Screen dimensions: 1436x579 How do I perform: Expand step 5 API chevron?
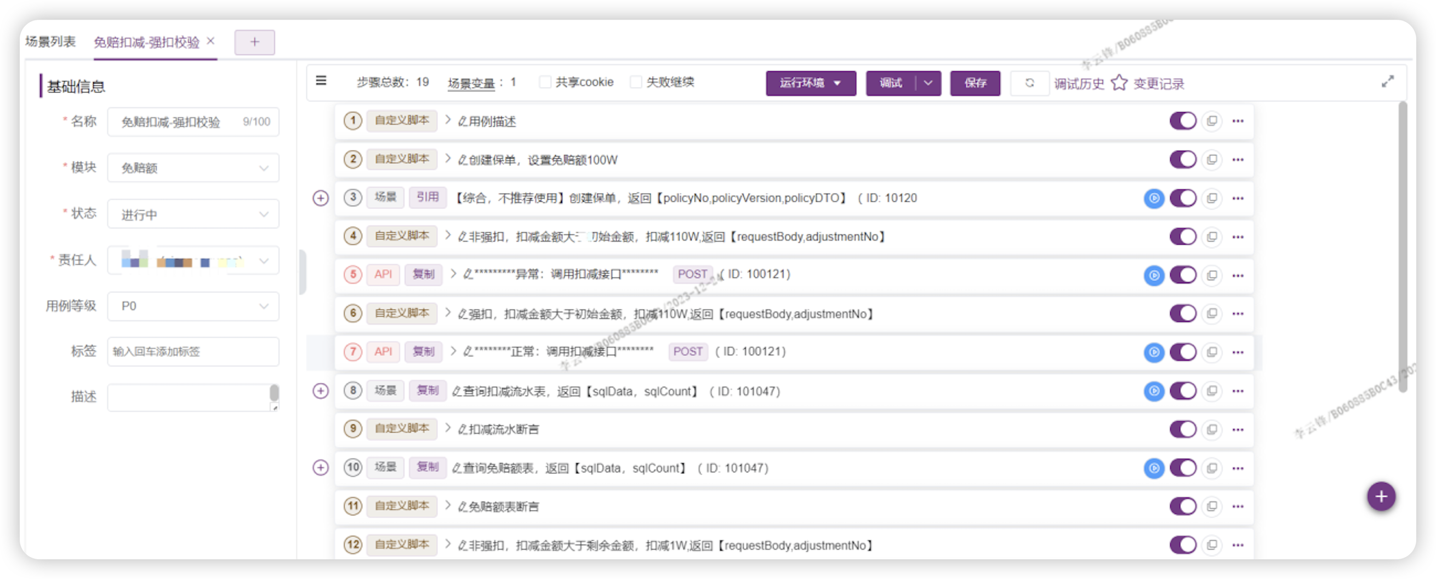(453, 274)
